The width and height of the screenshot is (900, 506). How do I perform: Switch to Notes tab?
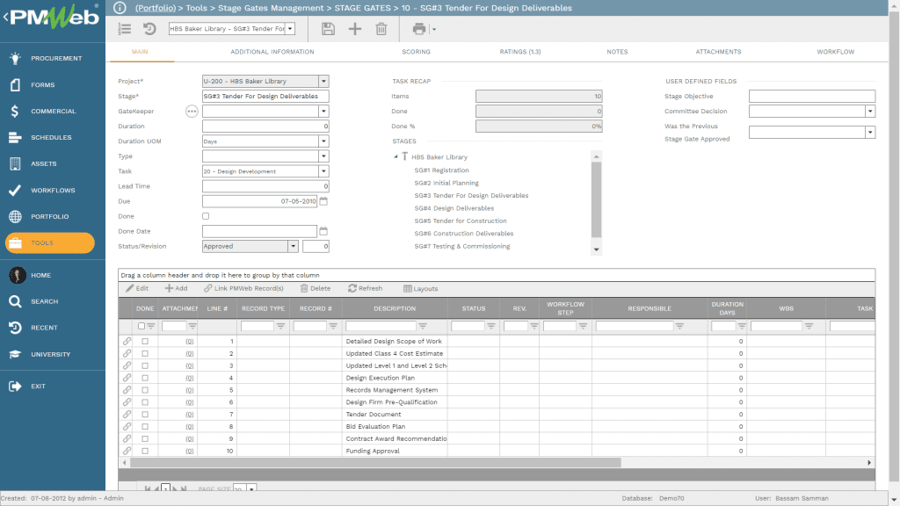[x=617, y=52]
